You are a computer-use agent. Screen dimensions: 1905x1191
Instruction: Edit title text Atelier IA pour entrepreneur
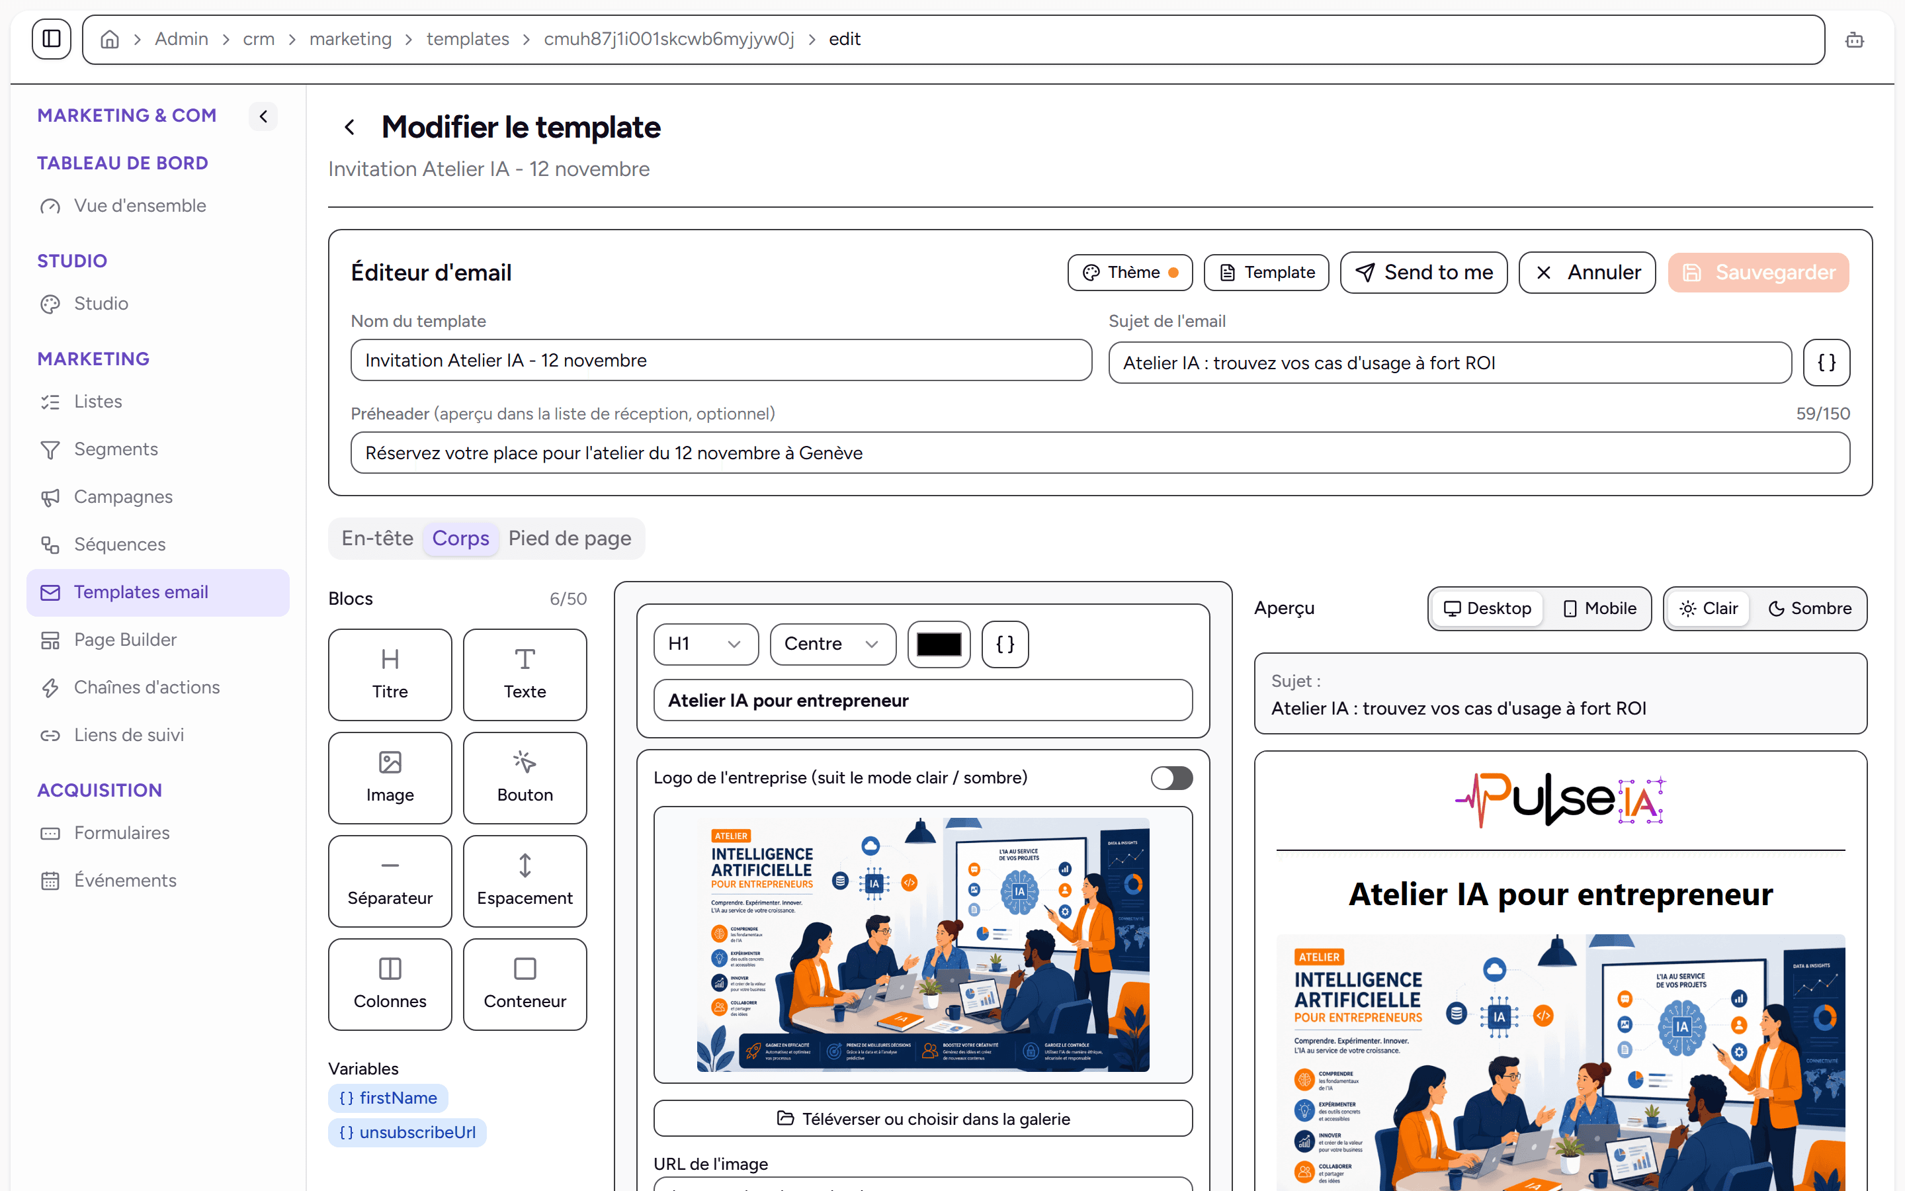(923, 700)
